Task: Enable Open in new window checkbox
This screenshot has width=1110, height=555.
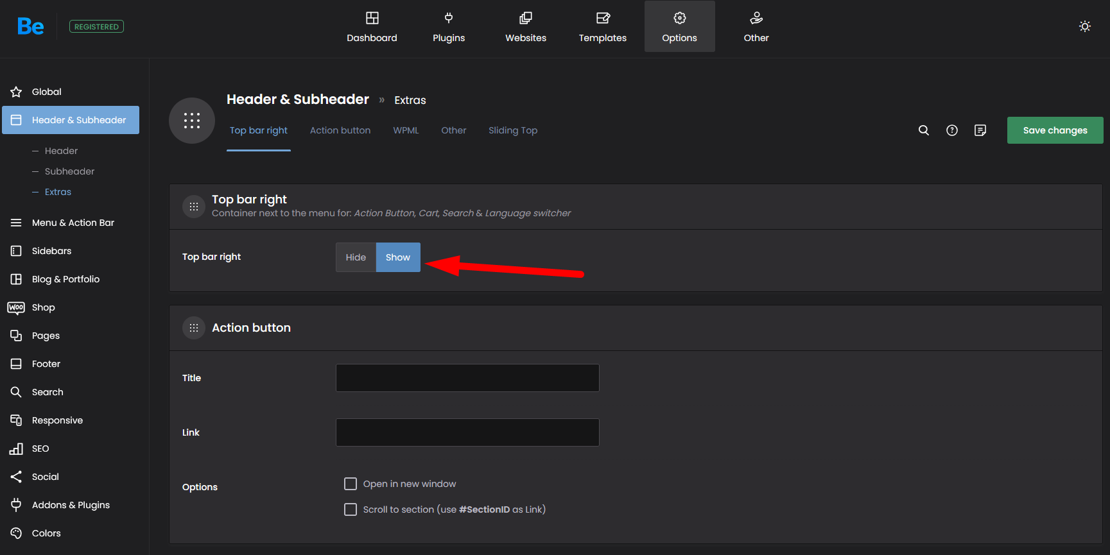Action: coord(351,484)
